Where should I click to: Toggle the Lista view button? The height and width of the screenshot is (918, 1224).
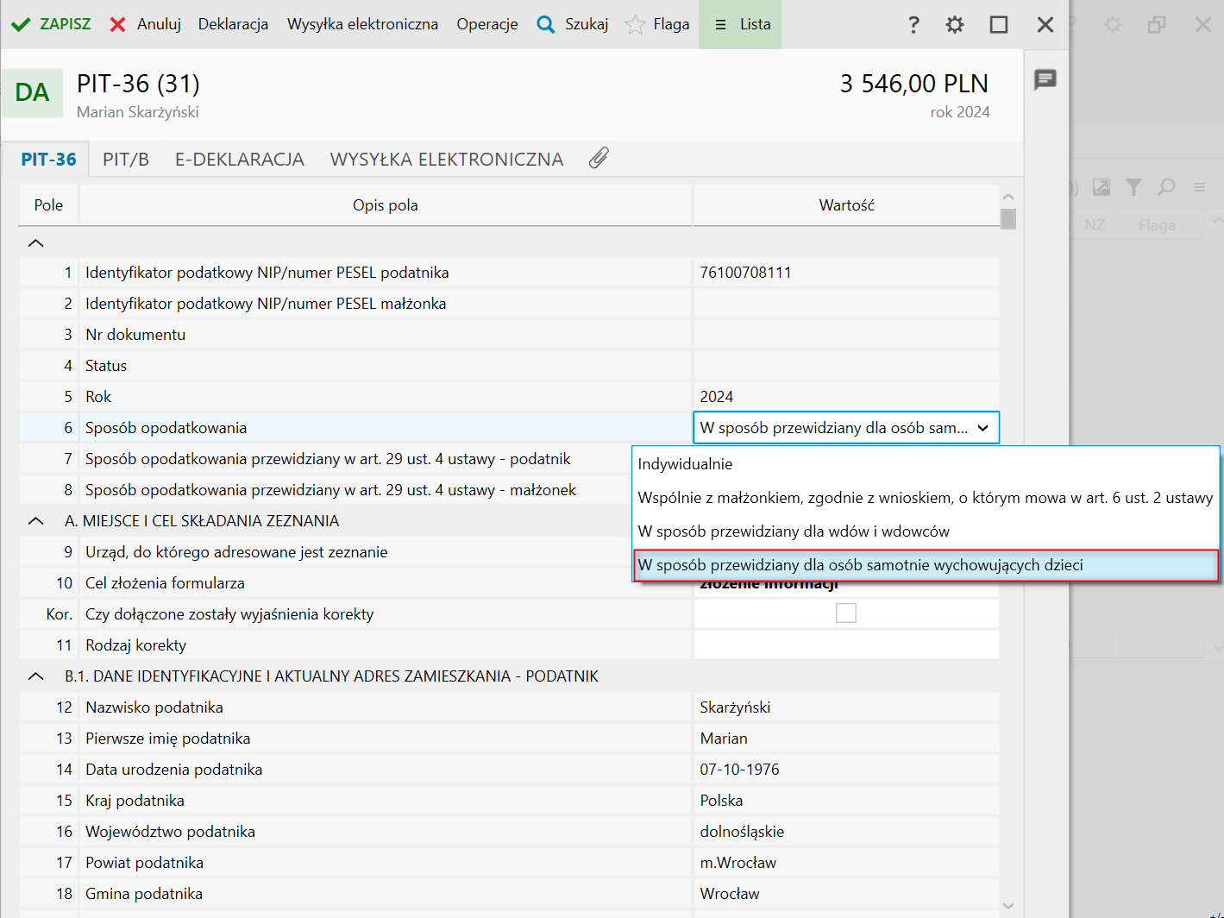[740, 24]
